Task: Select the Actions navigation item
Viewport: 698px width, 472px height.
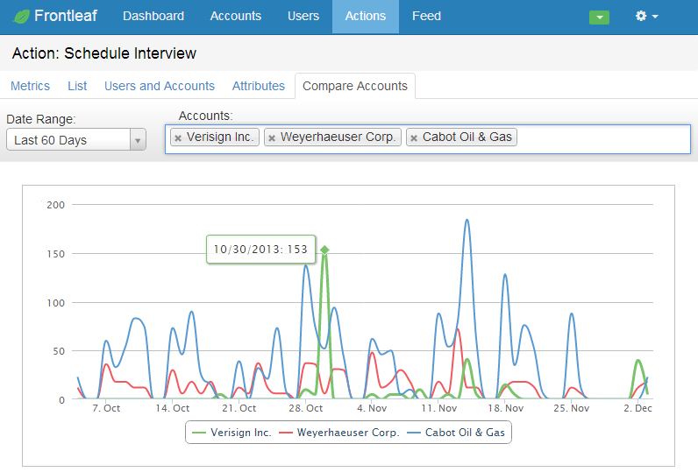Action: [366, 17]
